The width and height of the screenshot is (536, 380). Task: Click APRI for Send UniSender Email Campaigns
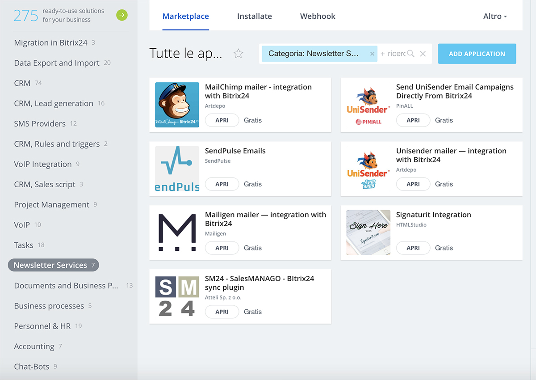tap(413, 120)
